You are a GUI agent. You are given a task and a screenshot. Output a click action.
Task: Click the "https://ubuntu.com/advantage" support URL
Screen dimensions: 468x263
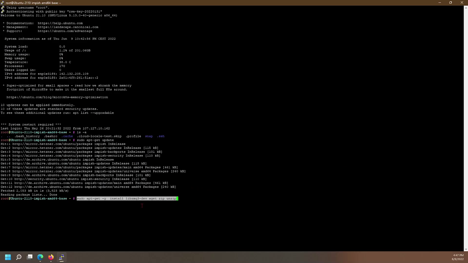tap(65, 31)
